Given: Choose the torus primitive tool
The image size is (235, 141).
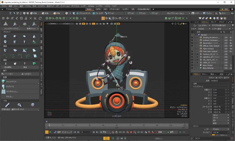Looking at the screenshot, I should click(x=5, y=42).
